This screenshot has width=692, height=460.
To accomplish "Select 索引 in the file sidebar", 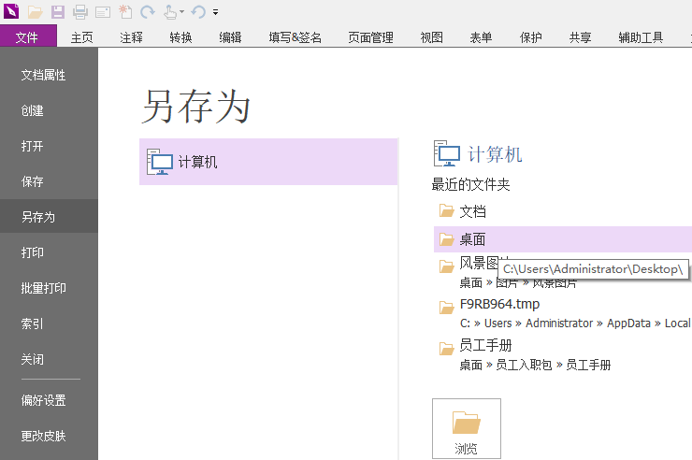I will point(49,323).
